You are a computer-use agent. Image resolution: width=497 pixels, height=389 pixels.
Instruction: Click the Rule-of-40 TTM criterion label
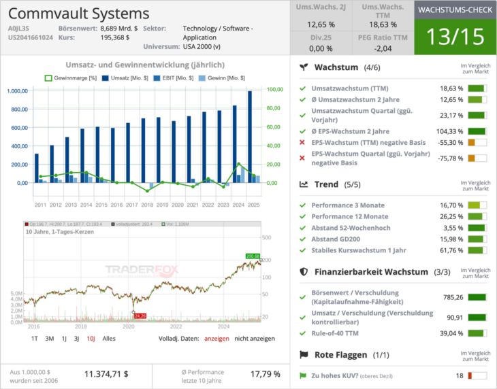335,333
